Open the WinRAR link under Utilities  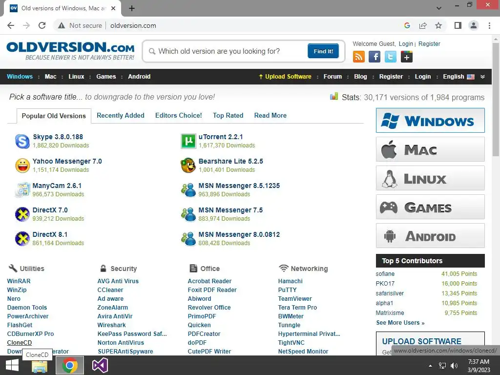click(x=19, y=281)
